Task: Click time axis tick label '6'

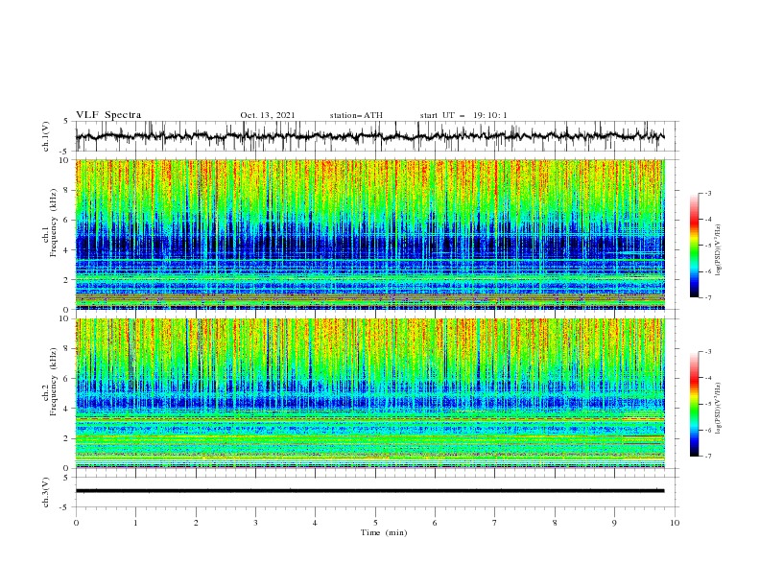Action: click(435, 523)
